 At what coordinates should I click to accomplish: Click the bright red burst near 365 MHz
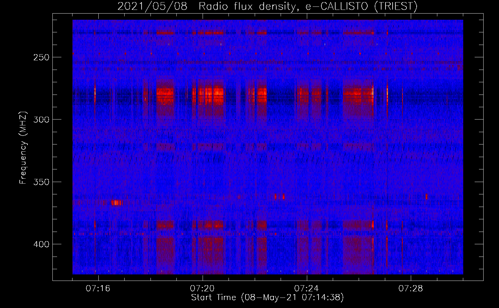(x=117, y=202)
